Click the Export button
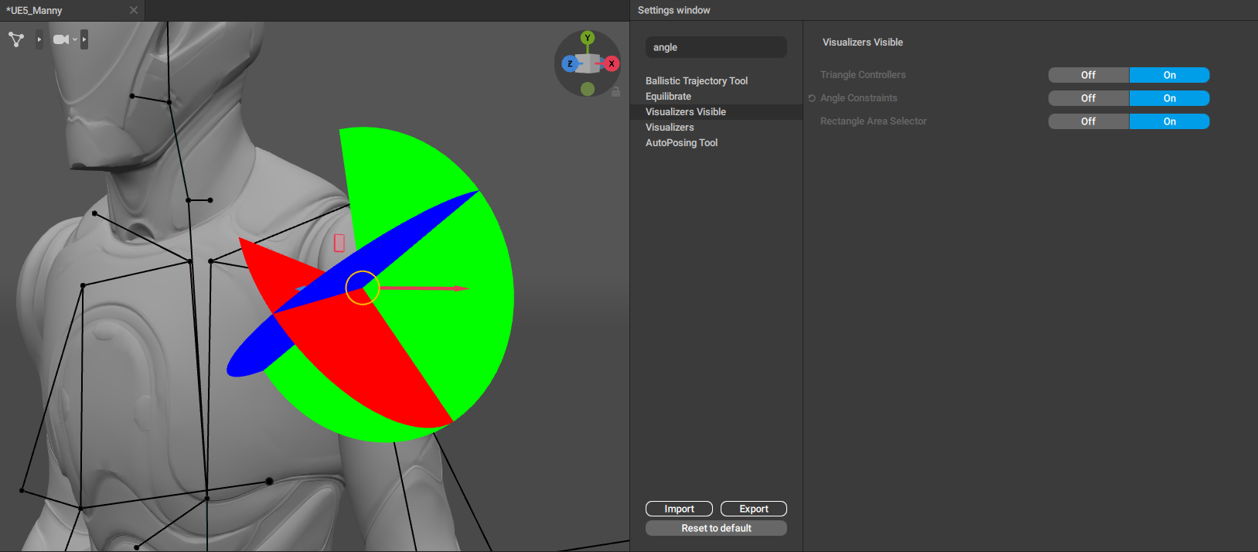This screenshot has width=1258, height=552. tap(753, 509)
